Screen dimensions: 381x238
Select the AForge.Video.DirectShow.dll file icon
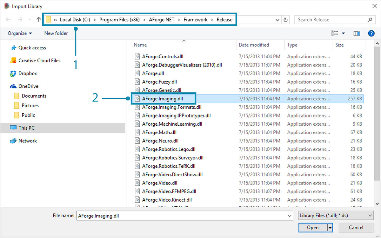pos(137,174)
